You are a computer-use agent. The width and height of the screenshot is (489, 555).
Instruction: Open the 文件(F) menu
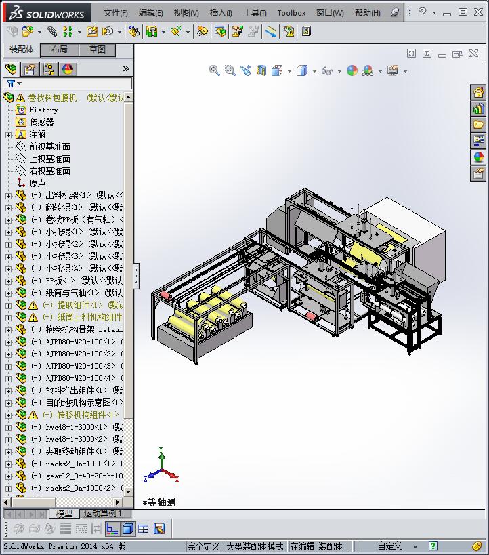click(x=115, y=13)
